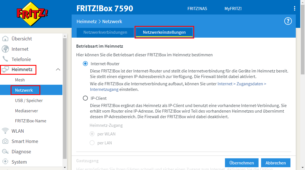Choose the per WLAN option

tap(92, 134)
